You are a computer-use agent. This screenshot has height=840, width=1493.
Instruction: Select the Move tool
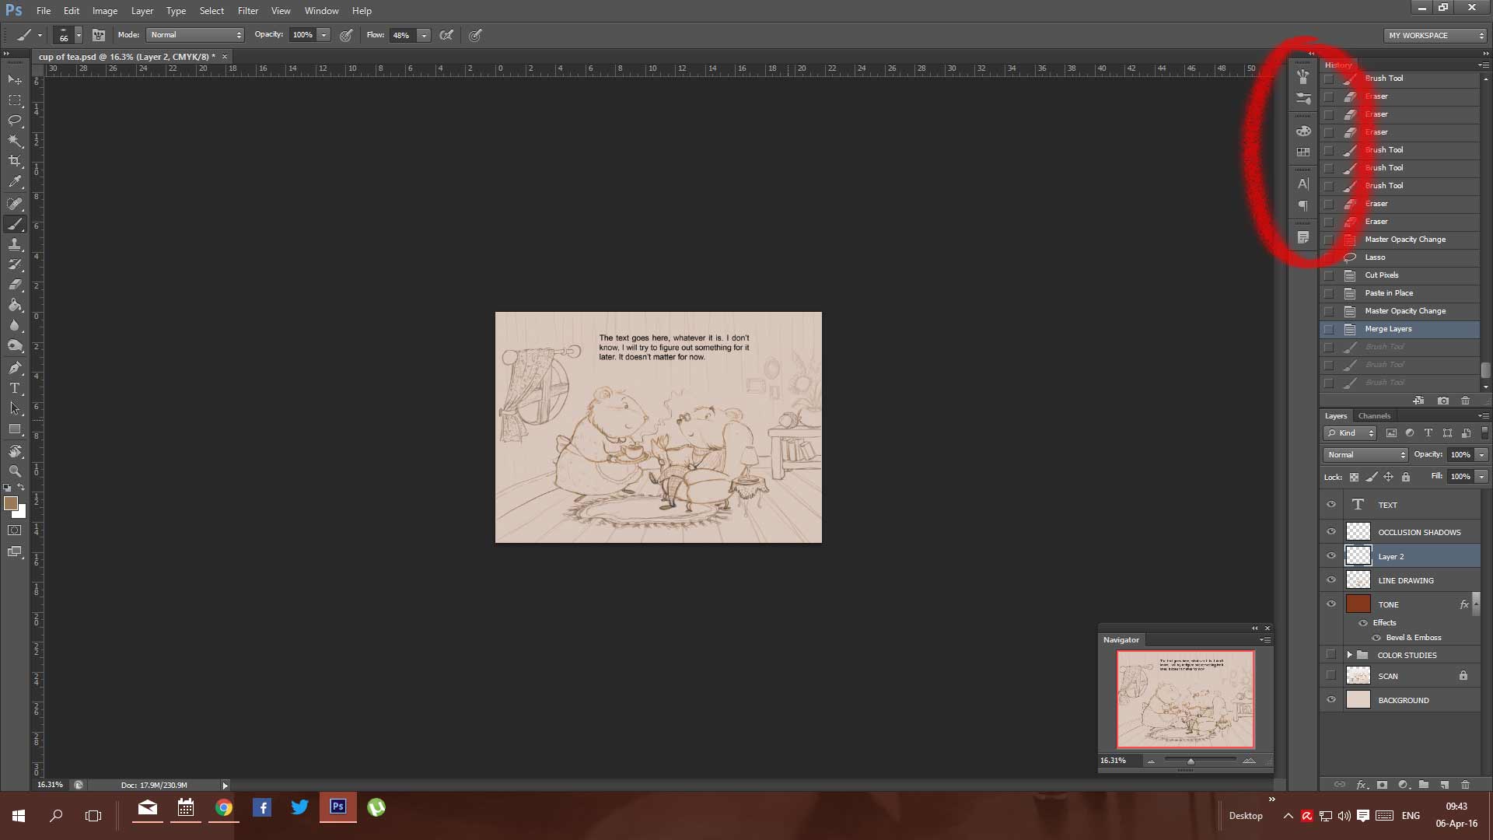click(x=15, y=79)
